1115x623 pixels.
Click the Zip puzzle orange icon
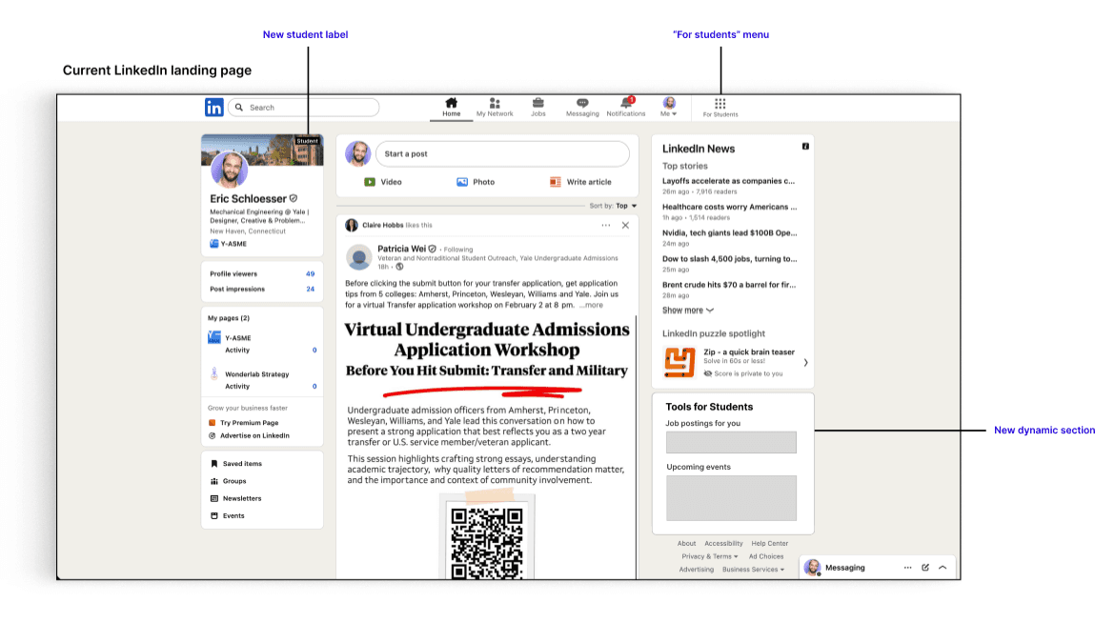coord(679,361)
